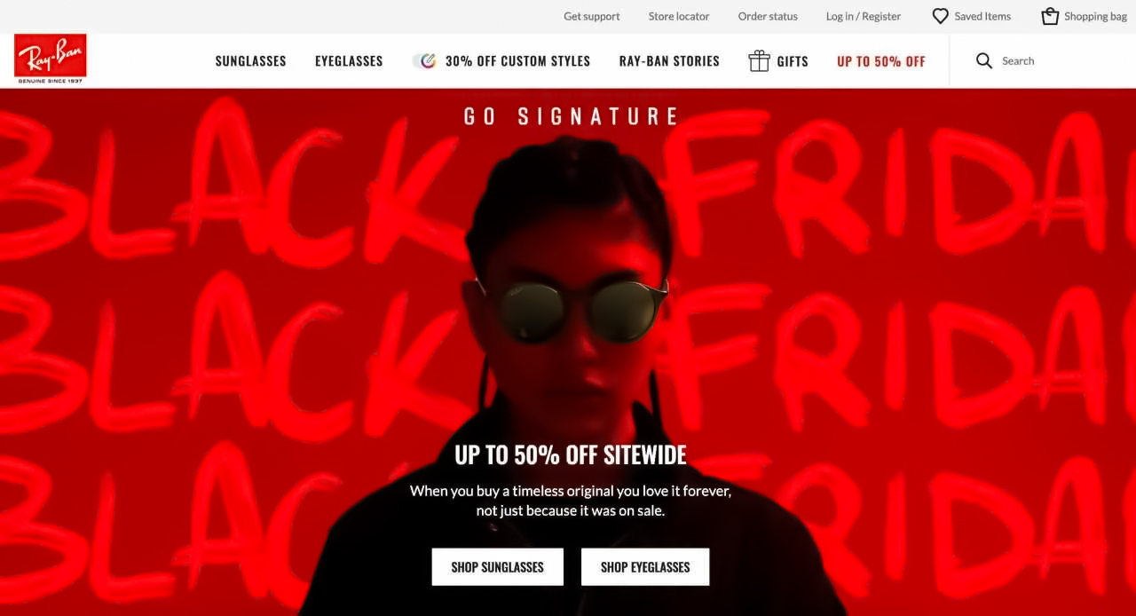The height and width of the screenshot is (616, 1136).
Task: Open the Get support link
Action: pos(592,16)
